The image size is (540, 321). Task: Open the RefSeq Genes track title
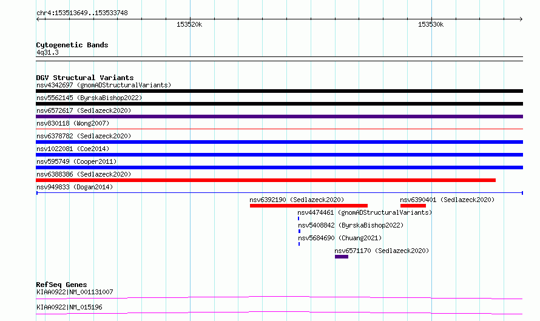point(61,285)
